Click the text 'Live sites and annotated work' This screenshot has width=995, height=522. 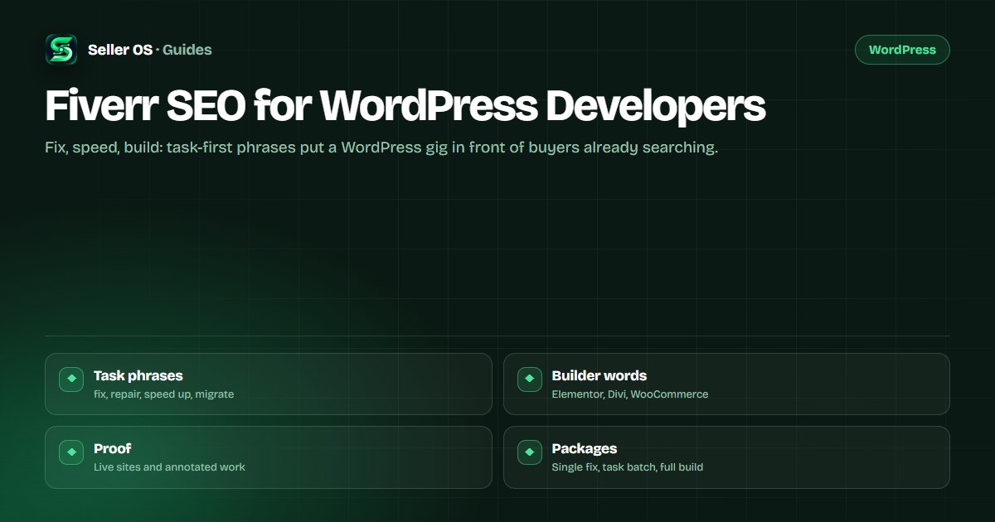coord(170,467)
